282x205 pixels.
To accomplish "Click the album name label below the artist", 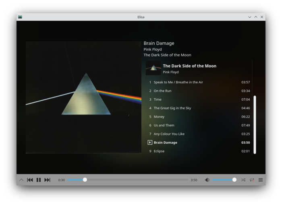I will [x=167, y=55].
